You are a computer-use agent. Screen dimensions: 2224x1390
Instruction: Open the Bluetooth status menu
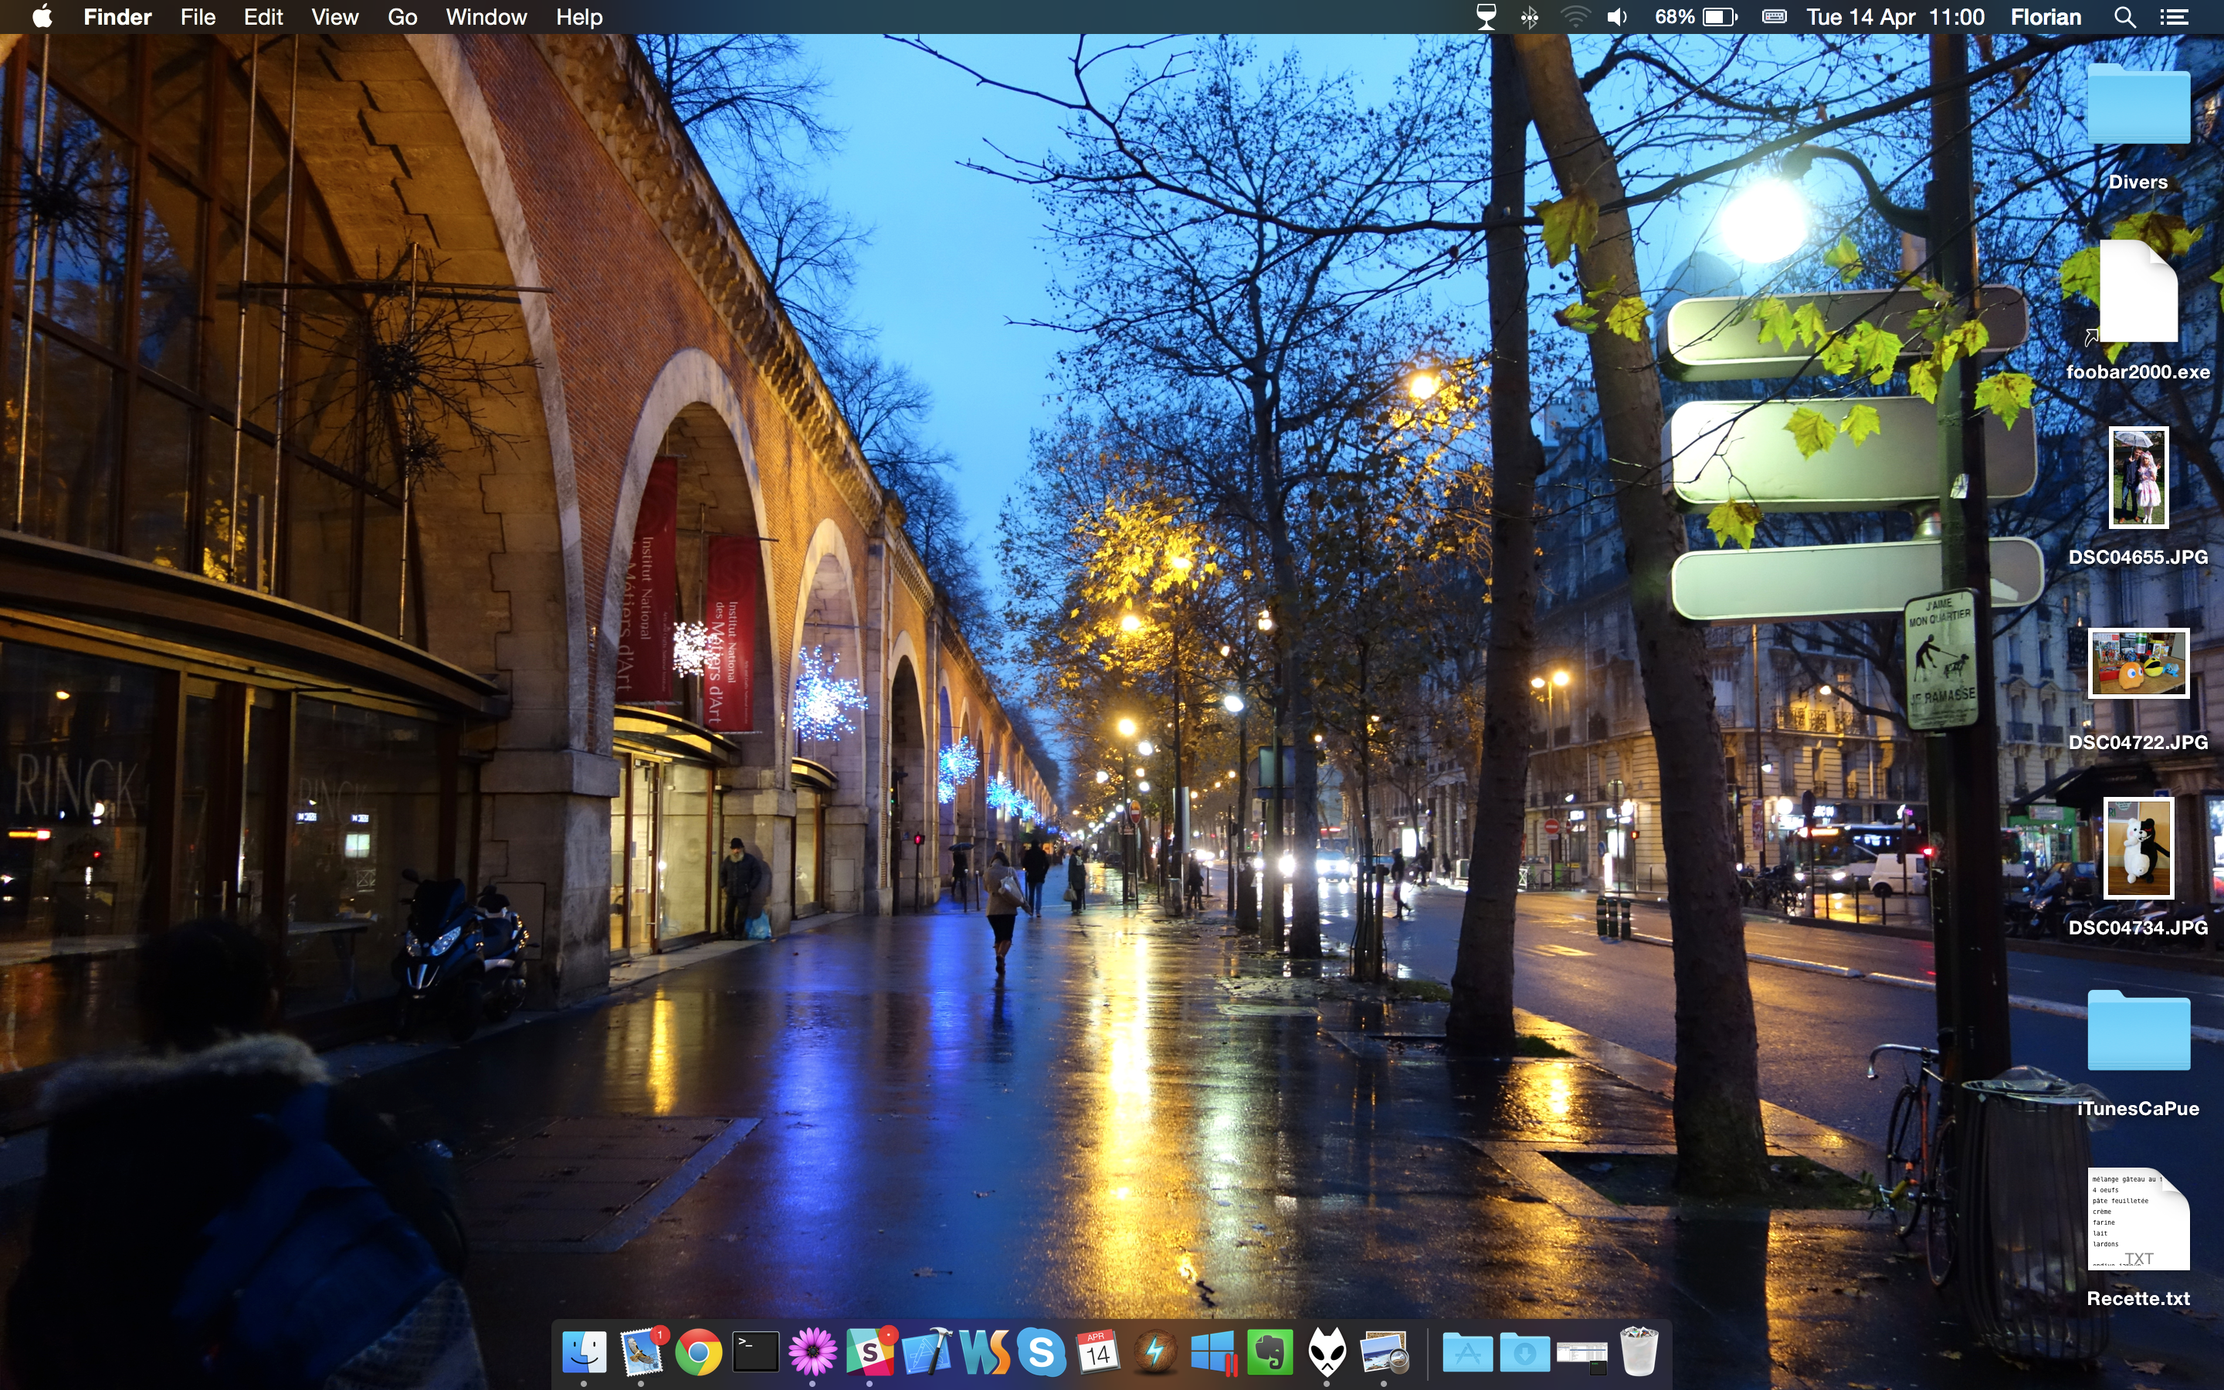coord(1529,16)
